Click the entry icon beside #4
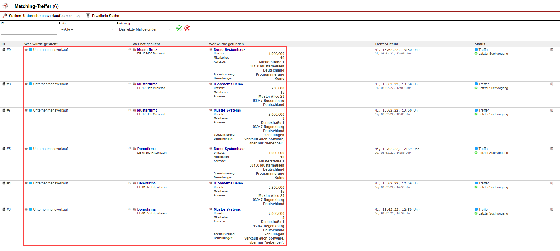The image size is (560, 251). click(x=4, y=183)
